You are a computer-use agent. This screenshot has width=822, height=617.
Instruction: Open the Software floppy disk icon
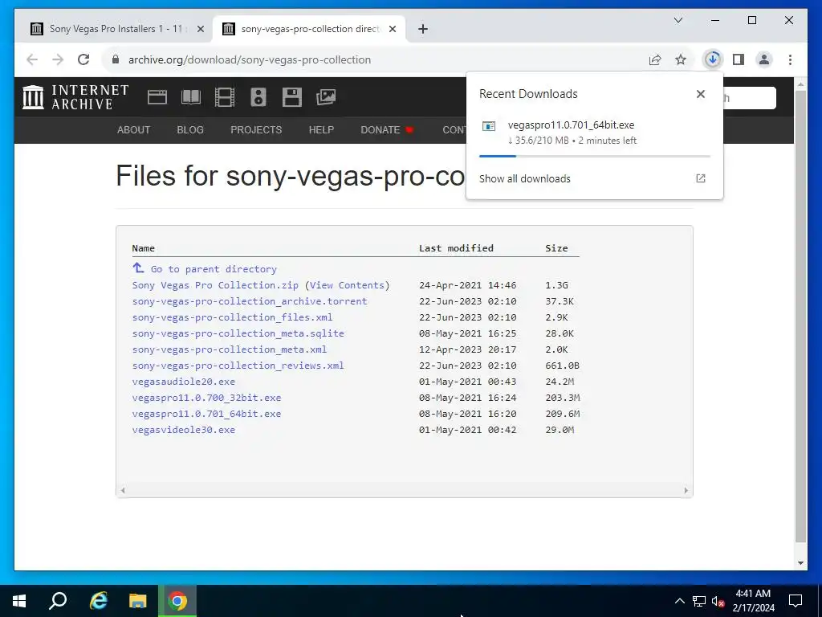click(292, 97)
